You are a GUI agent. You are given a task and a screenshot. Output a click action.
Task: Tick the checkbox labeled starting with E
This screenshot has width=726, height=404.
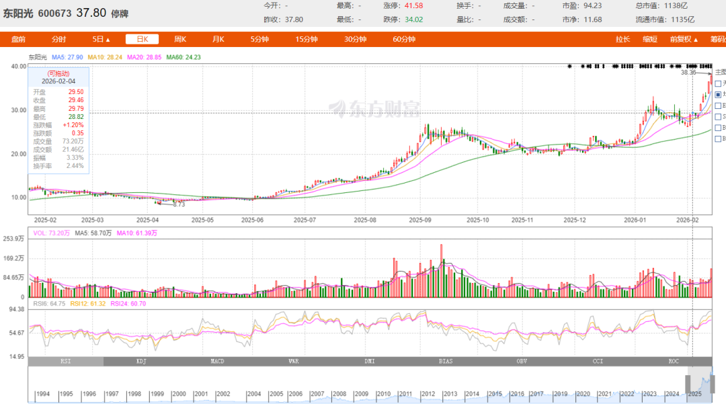click(718, 106)
